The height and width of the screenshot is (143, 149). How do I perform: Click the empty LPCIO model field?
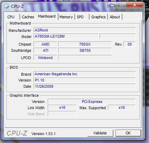pos(85,58)
